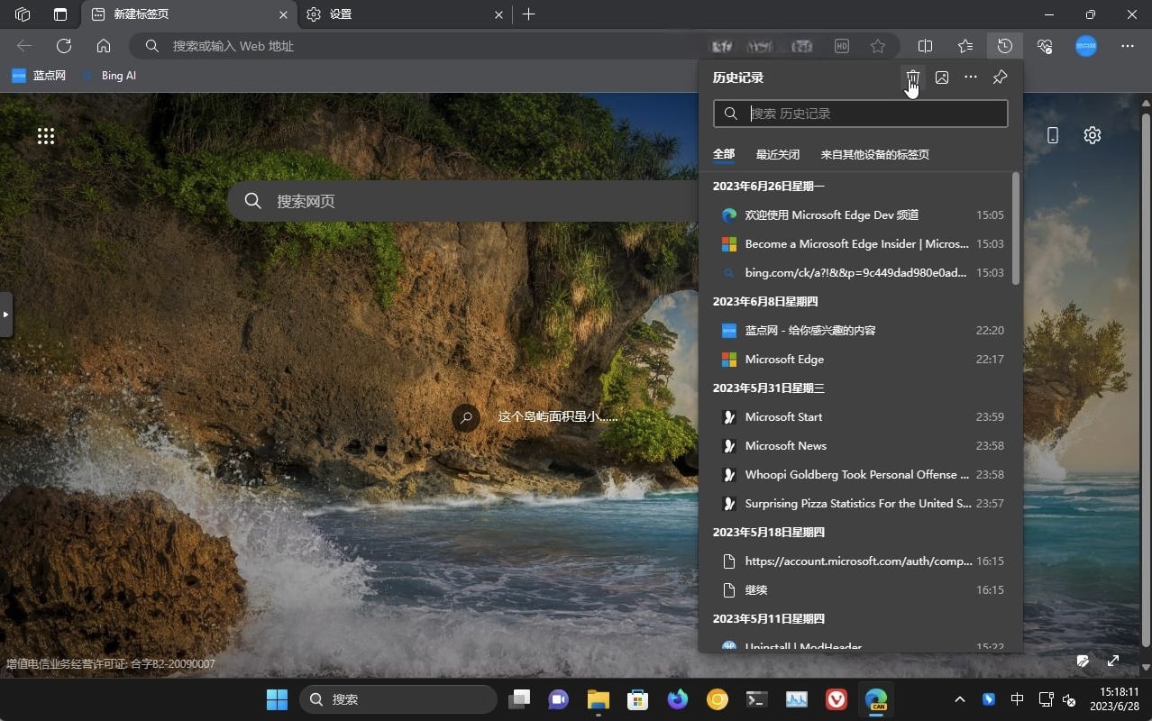Viewport: 1152px width, 721px height.
Task: Reload page with the refresh icon
Action: coord(63,45)
